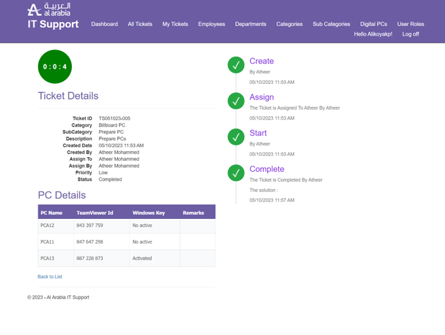Open User Roles in navbar

point(410,24)
